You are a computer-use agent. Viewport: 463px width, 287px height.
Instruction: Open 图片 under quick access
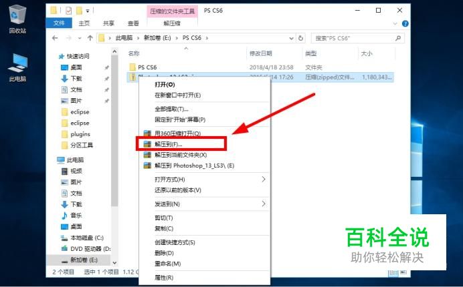[76, 101]
